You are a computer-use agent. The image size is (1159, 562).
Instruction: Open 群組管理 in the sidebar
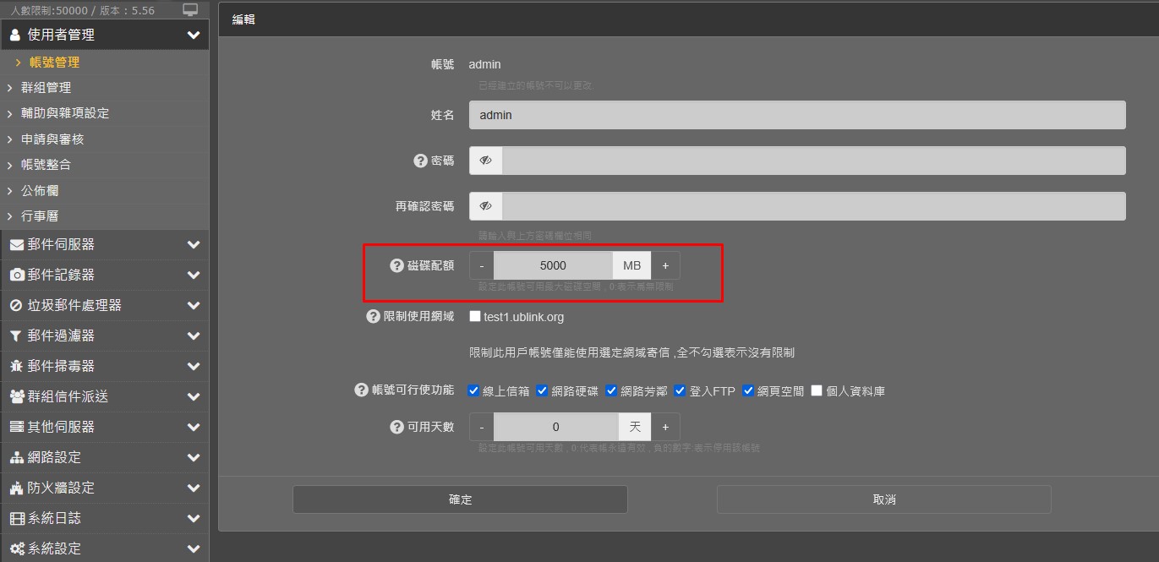pos(46,88)
